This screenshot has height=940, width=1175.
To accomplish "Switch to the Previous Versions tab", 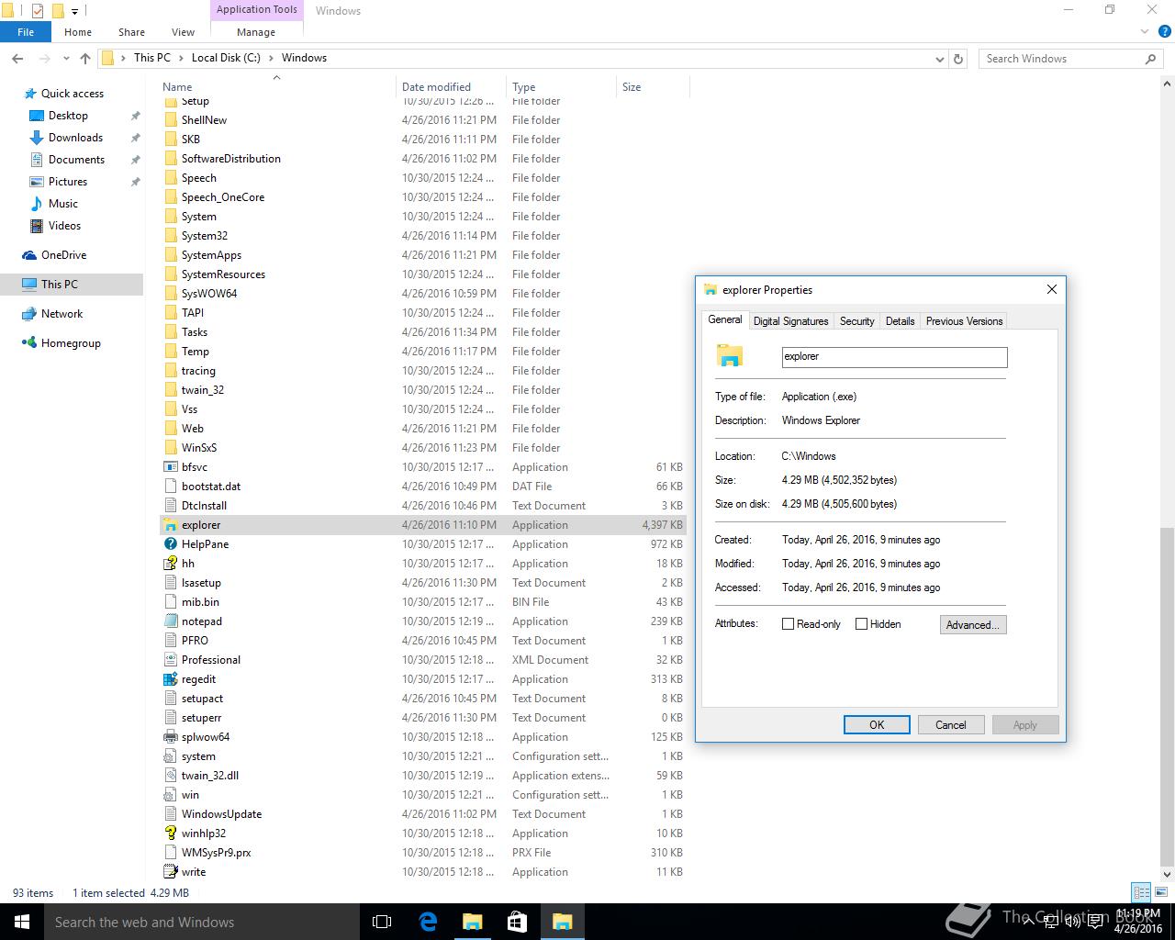I will click(964, 321).
